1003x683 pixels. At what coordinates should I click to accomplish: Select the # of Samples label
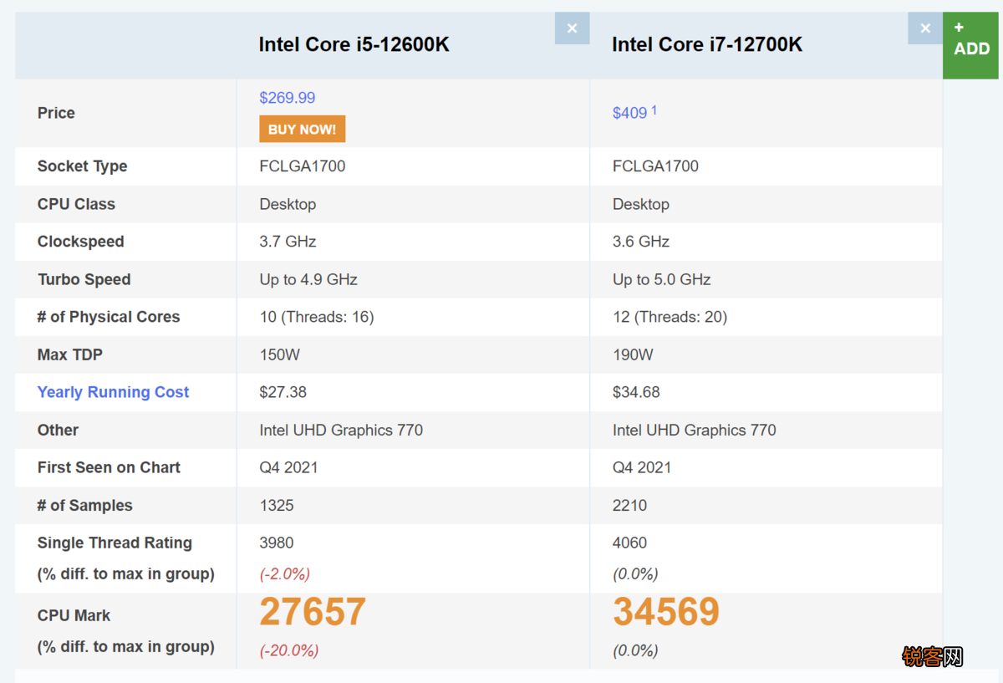pos(84,506)
